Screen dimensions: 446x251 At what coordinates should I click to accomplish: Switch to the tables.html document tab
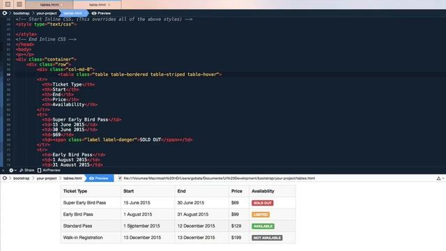point(49,5)
